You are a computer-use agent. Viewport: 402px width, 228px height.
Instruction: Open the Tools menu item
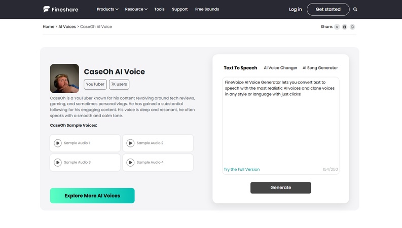tap(159, 9)
